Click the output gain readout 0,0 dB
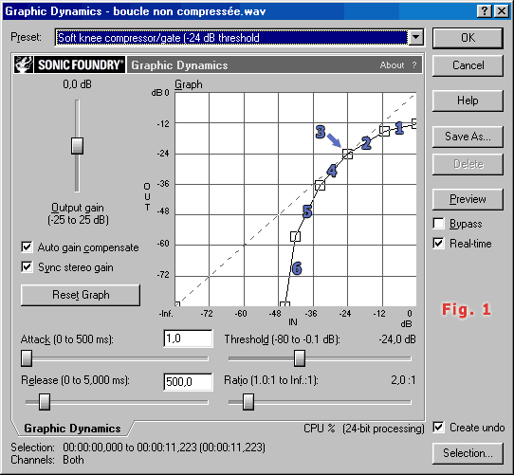The image size is (514, 475). [x=78, y=84]
